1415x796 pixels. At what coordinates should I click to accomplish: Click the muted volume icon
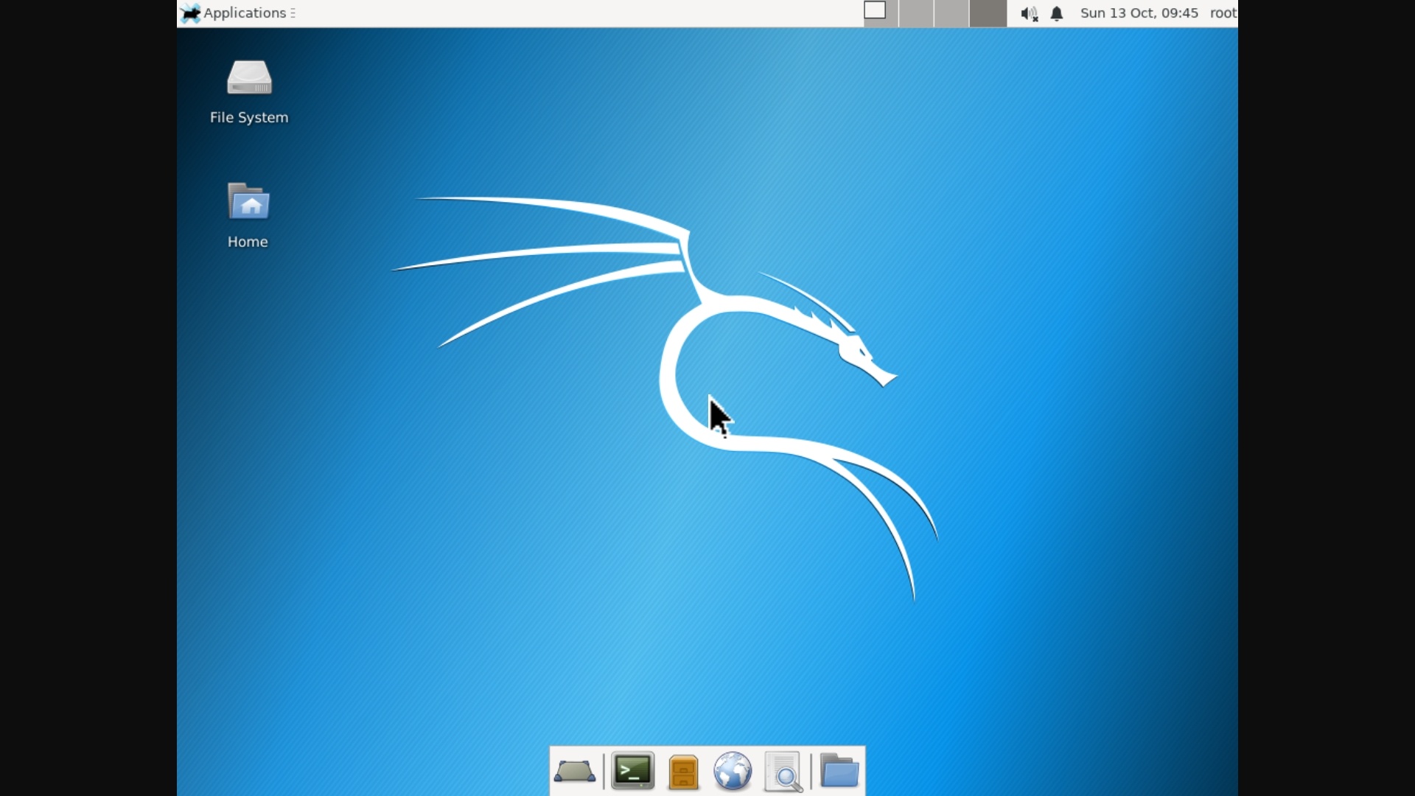click(1030, 14)
